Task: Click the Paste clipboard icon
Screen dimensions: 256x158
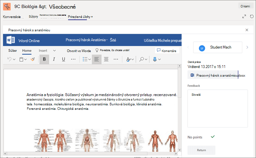Action: tap(21, 59)
